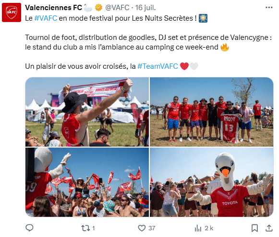Open the @VAFC handle

tap(117, 8)
